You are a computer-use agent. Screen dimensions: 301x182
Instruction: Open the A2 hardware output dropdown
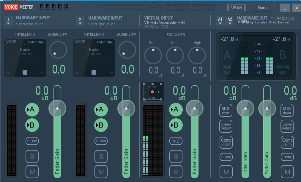[230, 21]
